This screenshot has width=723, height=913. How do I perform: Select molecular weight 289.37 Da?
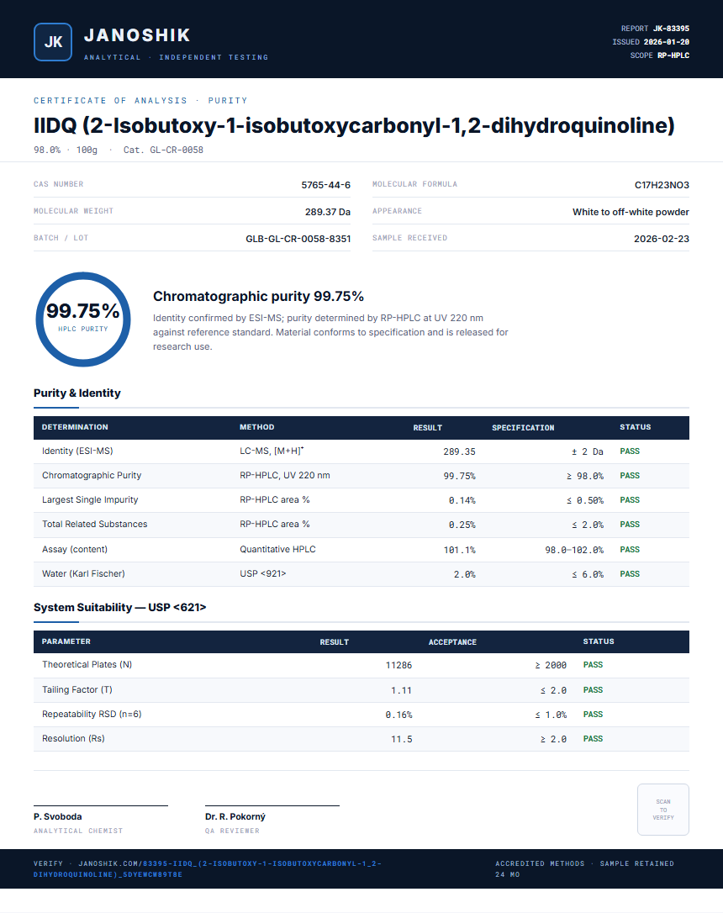[328, 212]
